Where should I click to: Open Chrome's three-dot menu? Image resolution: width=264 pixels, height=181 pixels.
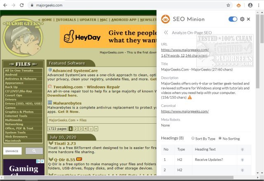259,5
